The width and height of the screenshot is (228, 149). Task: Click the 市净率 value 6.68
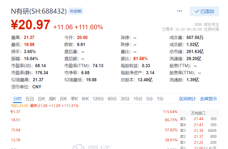tap(85, 73)
